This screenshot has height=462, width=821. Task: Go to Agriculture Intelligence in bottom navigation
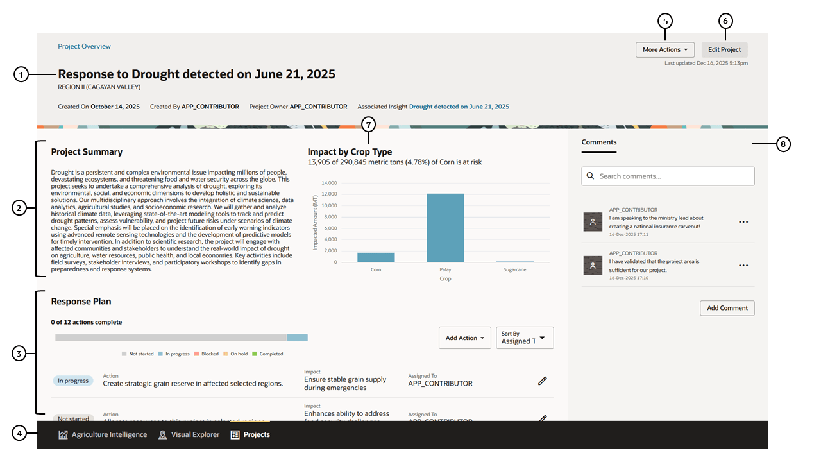coord(103,434)
